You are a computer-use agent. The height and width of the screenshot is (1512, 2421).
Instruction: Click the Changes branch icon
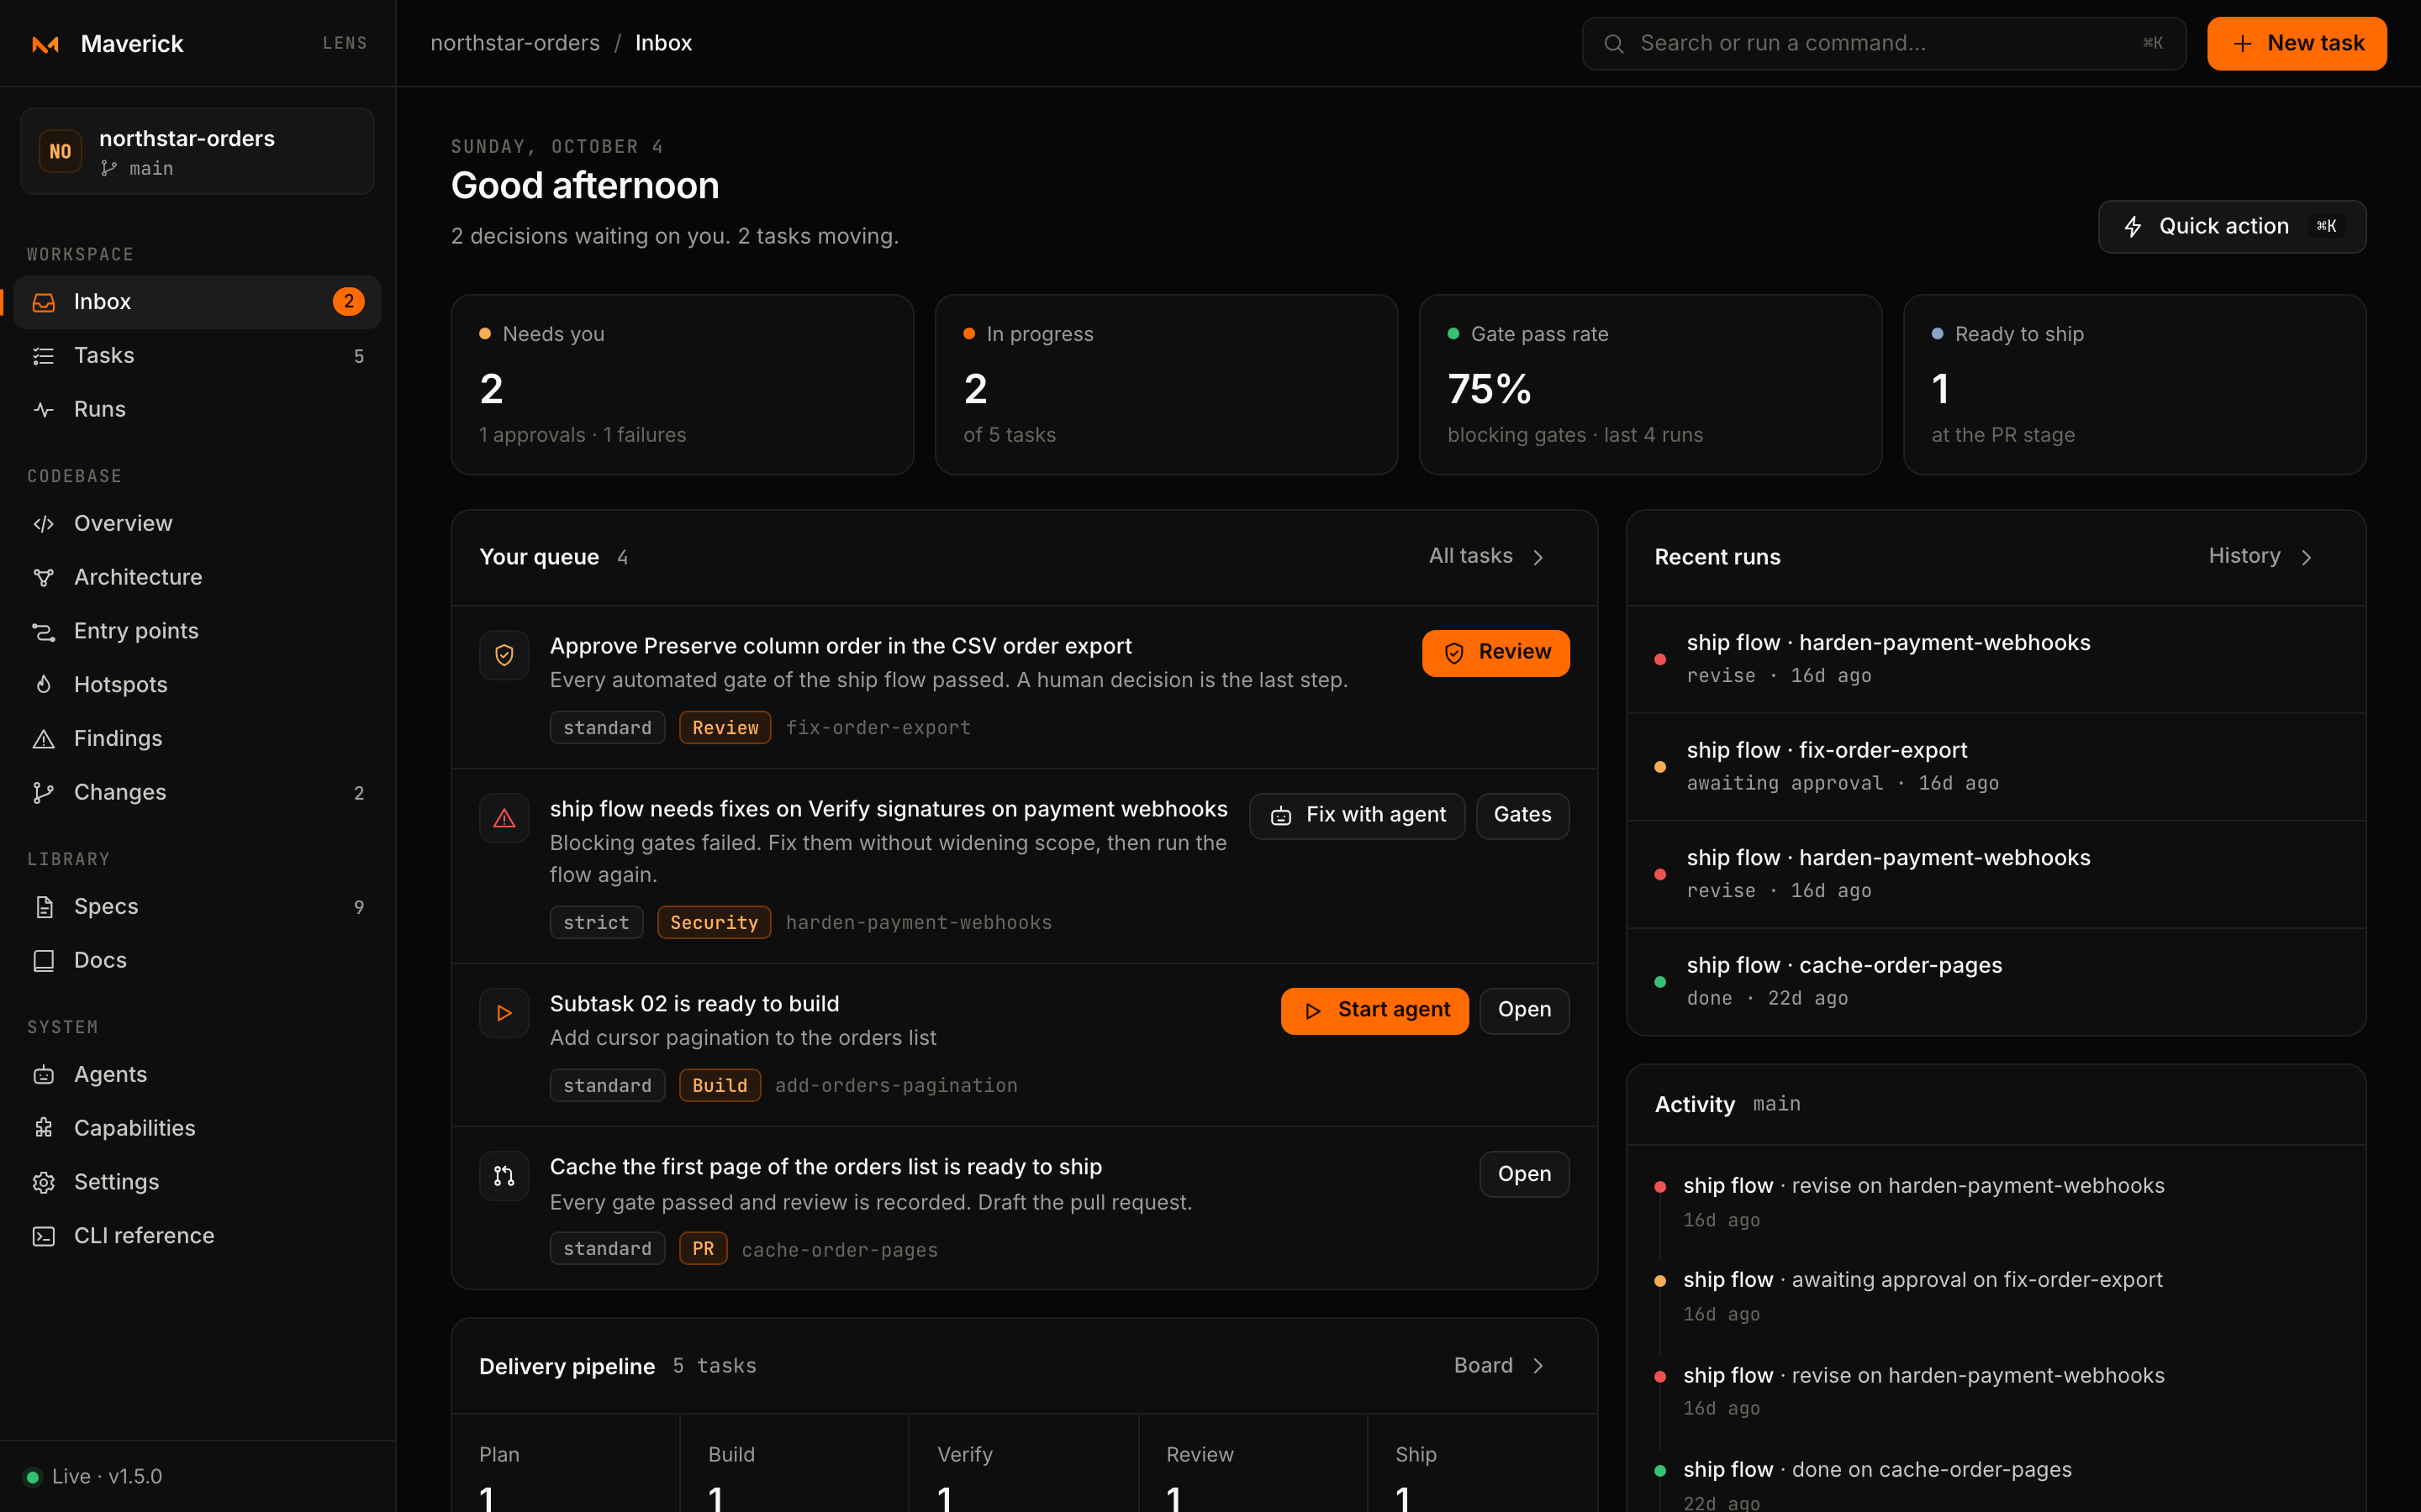(43, 793)
